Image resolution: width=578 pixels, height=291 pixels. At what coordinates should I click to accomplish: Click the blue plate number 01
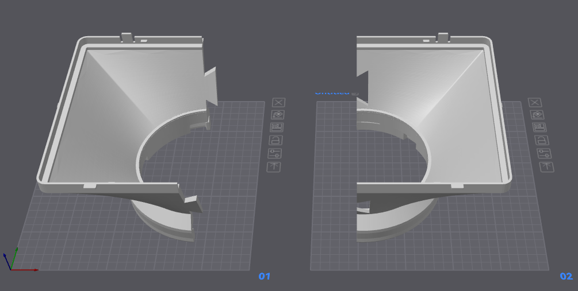coord(265,276)
